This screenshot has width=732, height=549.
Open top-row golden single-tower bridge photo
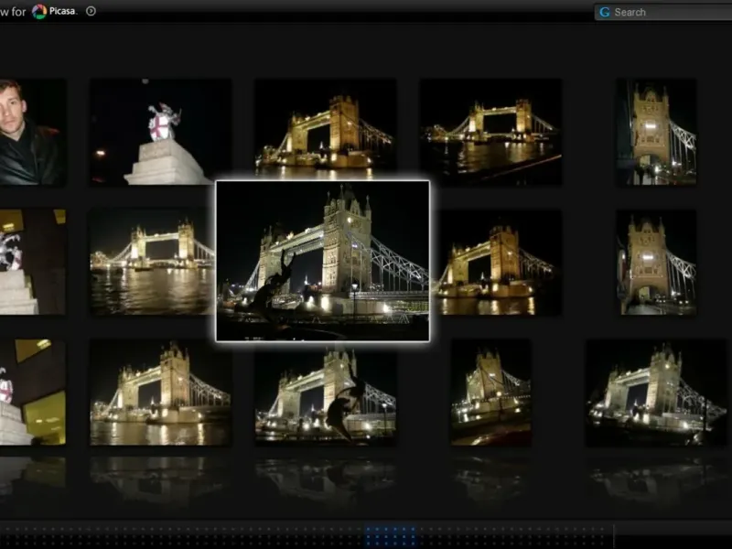pyautogui.click(x=326, y=129)
